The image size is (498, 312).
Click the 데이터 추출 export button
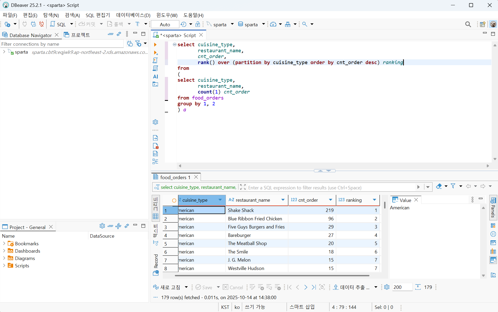[352, 287]
